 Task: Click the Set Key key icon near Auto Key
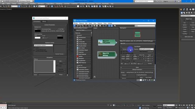pos(154,106)
